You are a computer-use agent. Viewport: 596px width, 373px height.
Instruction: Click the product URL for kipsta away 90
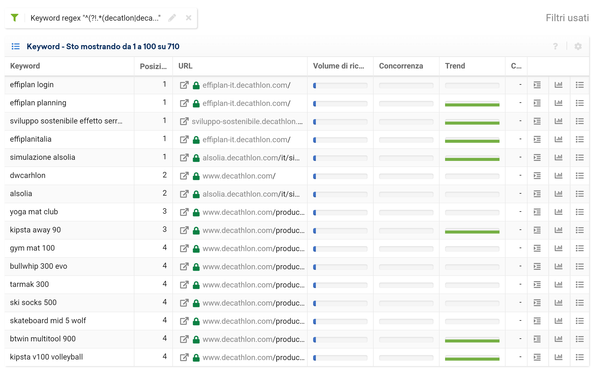253,231
